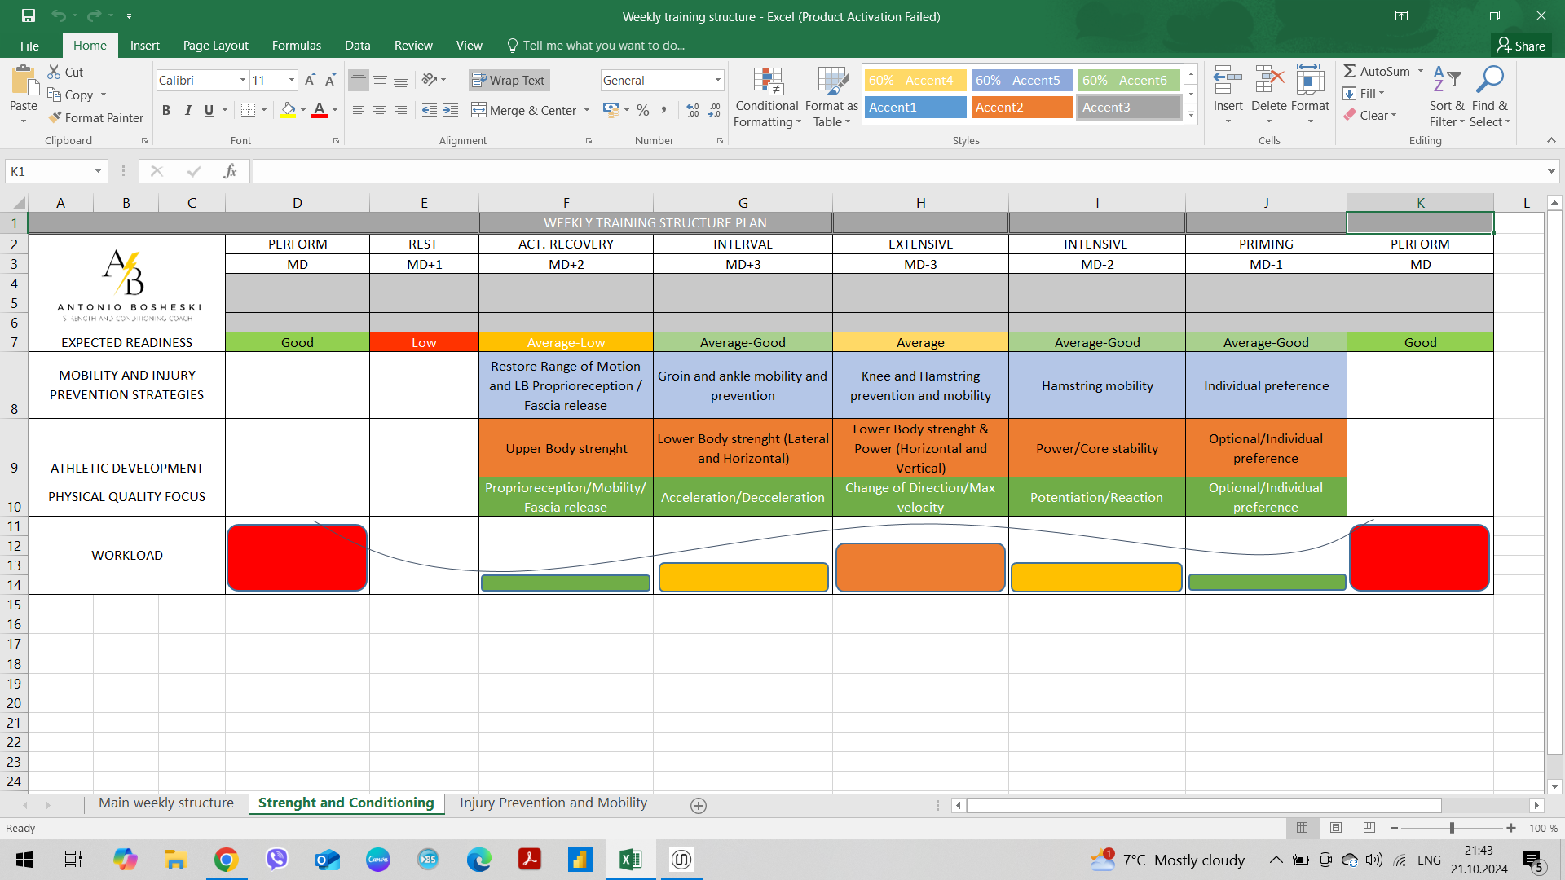Click the Insert Function fx icon
This screenshot has height=880, width=1565.
pos(230,171)
